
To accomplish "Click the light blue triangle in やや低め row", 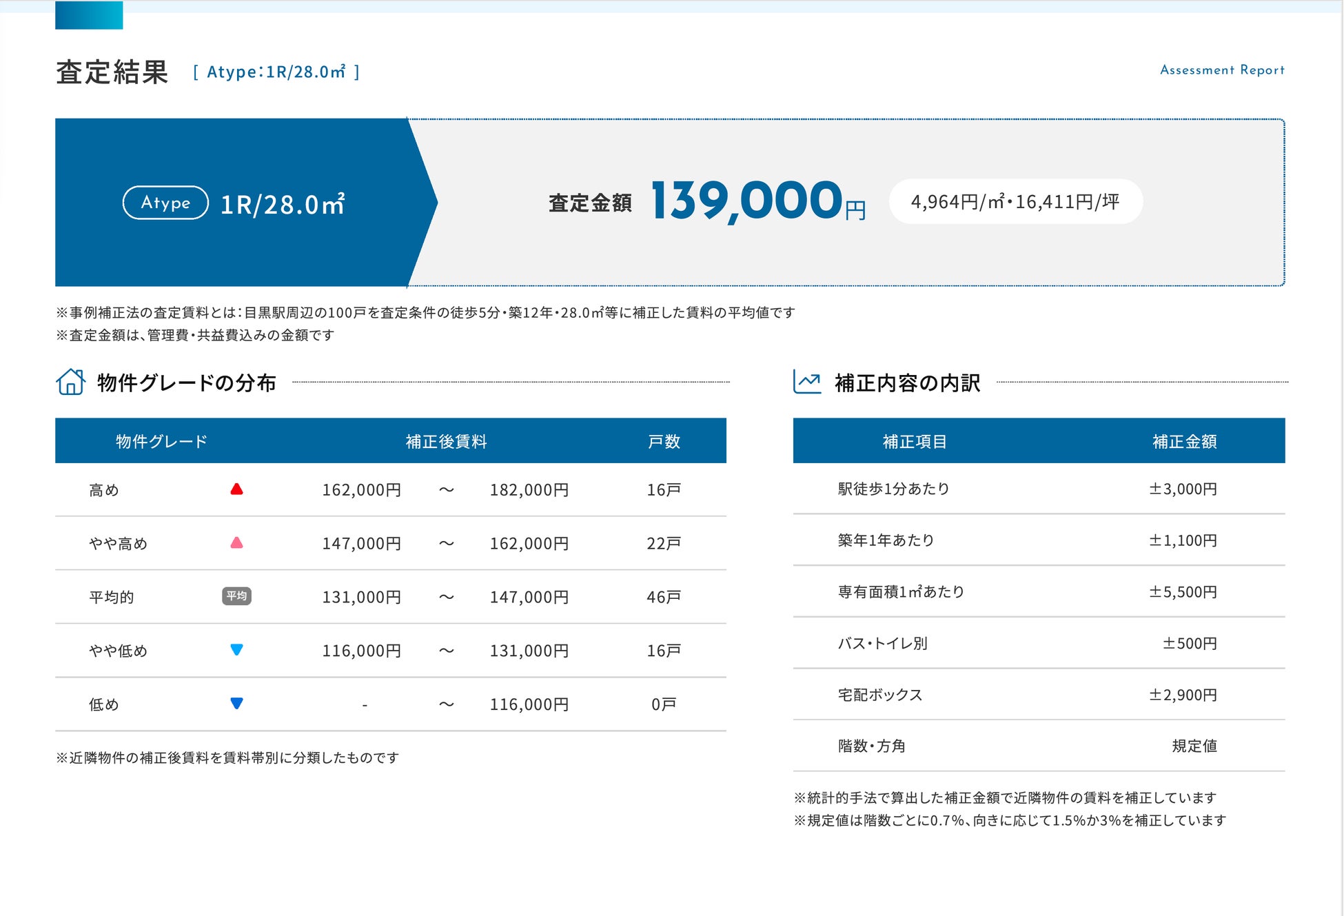I will [236, 650].
